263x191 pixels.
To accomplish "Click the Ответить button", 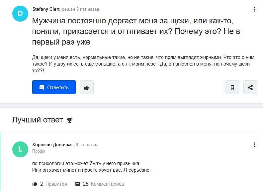I will [54, 87].
